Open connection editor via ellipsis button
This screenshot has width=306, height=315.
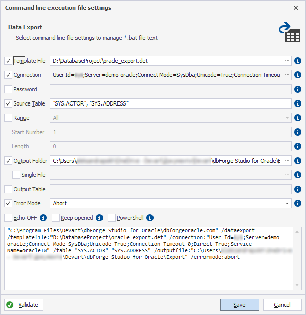287,75
